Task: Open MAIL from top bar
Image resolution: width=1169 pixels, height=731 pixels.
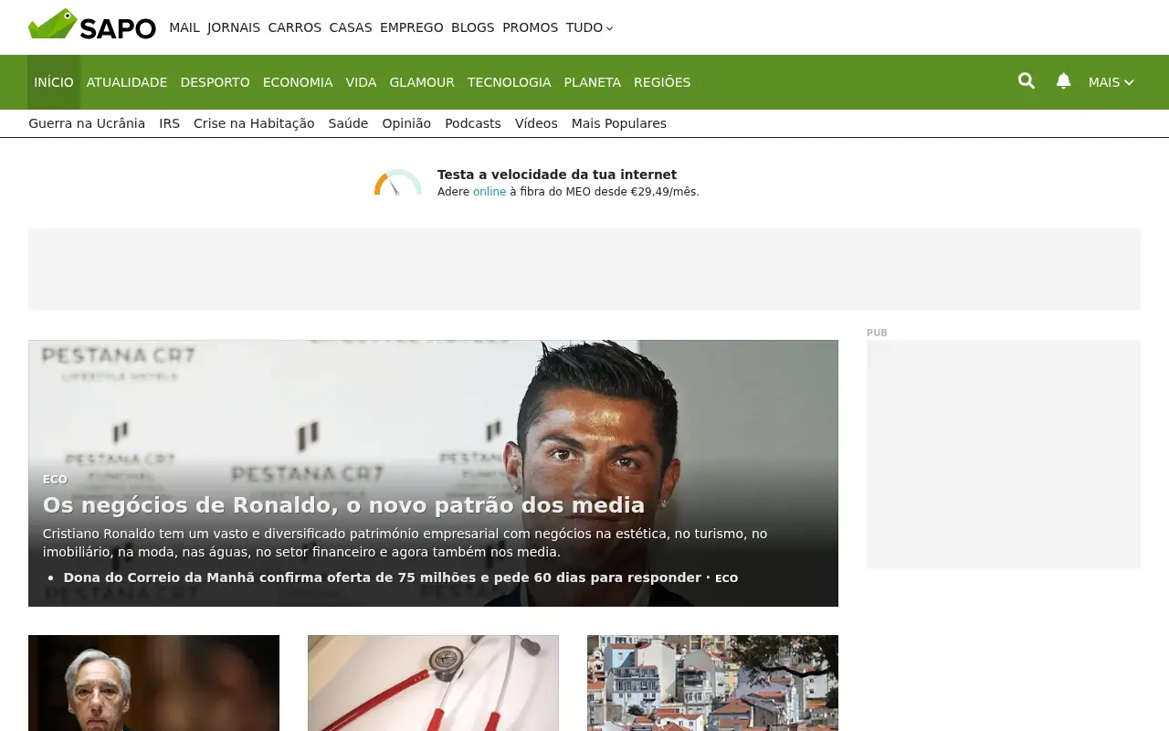Action: coord(184,27)
